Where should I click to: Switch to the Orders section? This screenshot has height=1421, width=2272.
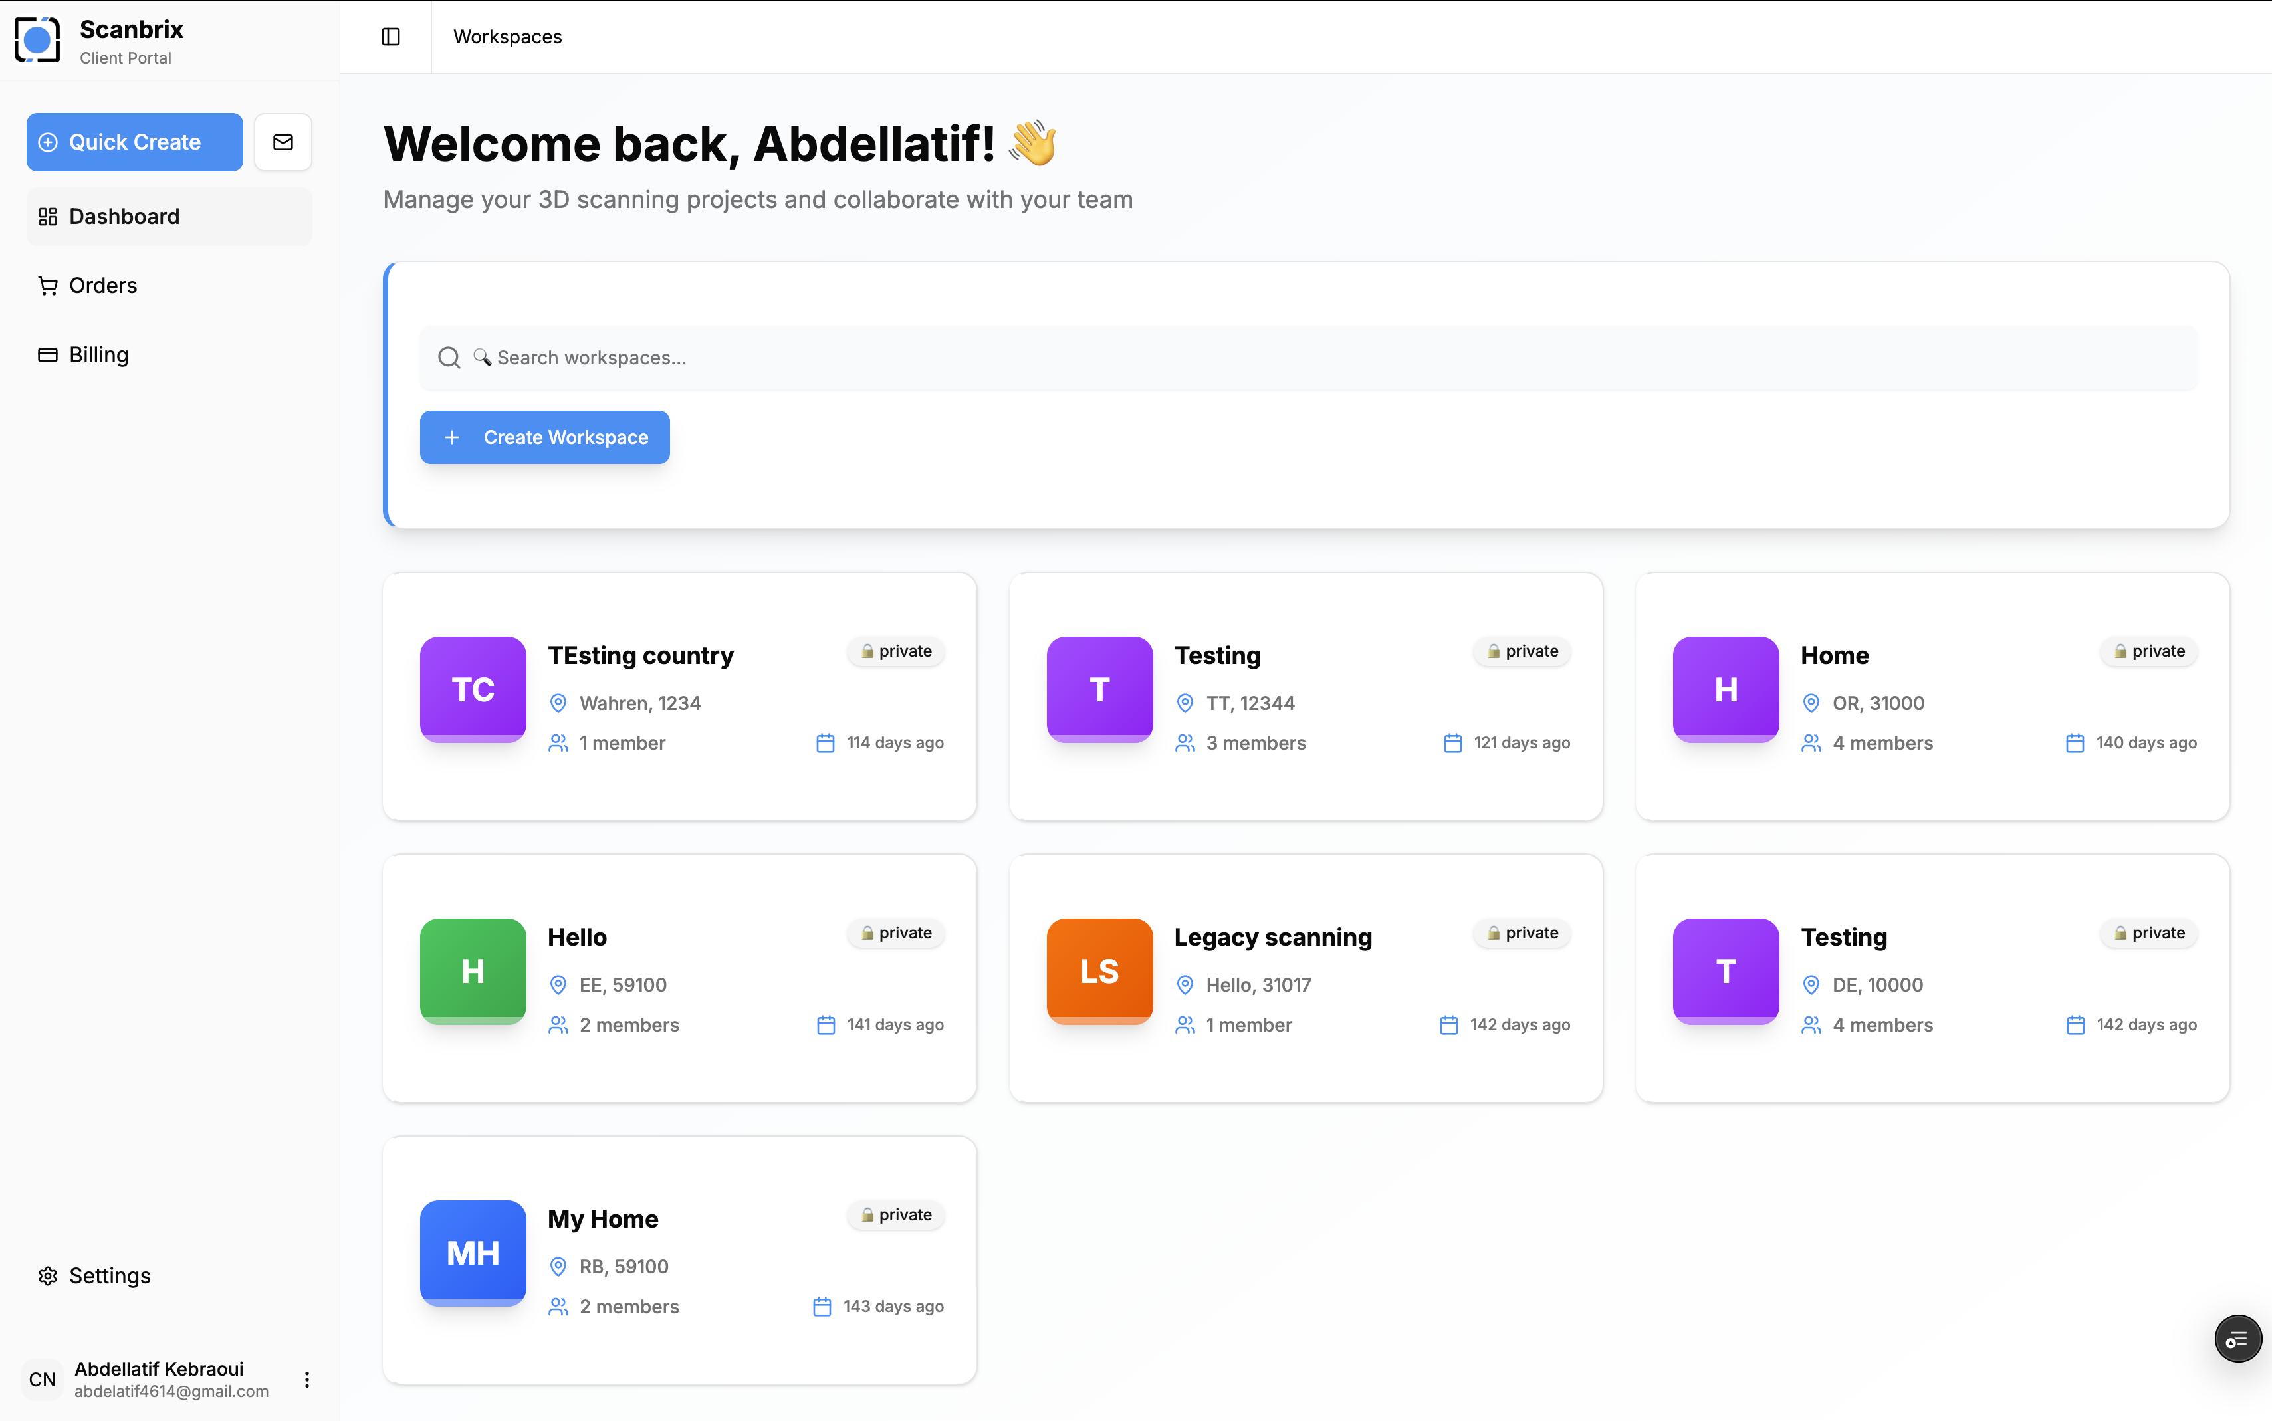tap(102, 284)
